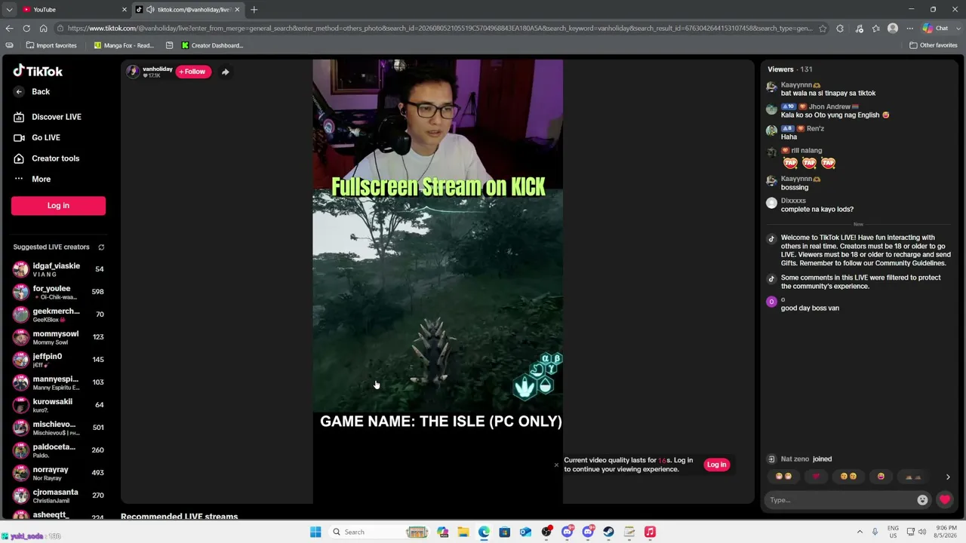Click jeffpin0 creator avatar
966x543 pixels.
coord(20,360)
